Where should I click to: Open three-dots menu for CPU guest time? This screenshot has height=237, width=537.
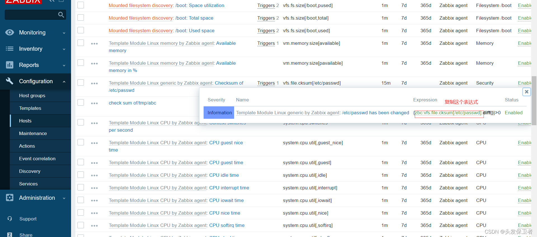(x=94, y=163)
